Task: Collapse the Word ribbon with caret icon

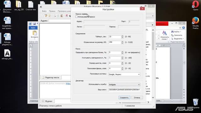Action: click(x=180, y=28)
